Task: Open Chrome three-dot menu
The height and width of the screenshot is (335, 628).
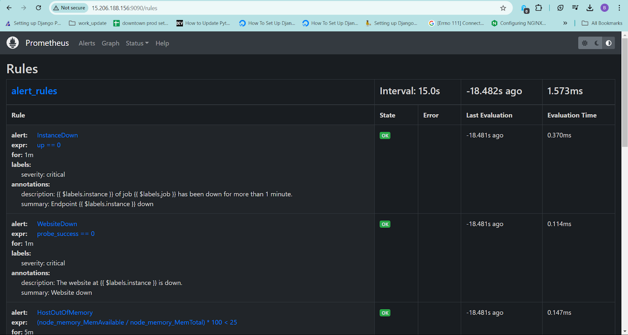Action: (619, 8)
